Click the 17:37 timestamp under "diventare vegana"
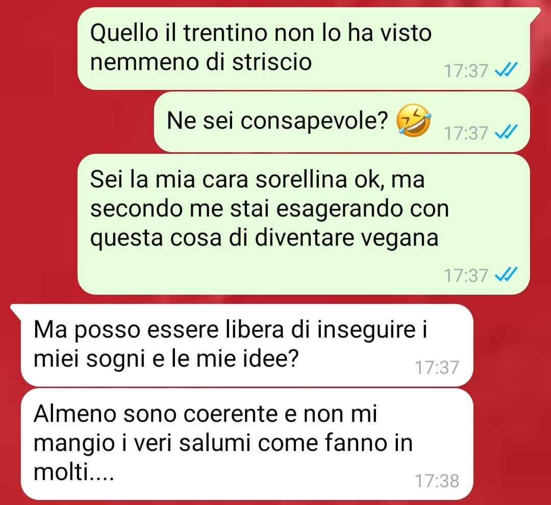Screen dimensions: 551x505 [x=466, y=275]
